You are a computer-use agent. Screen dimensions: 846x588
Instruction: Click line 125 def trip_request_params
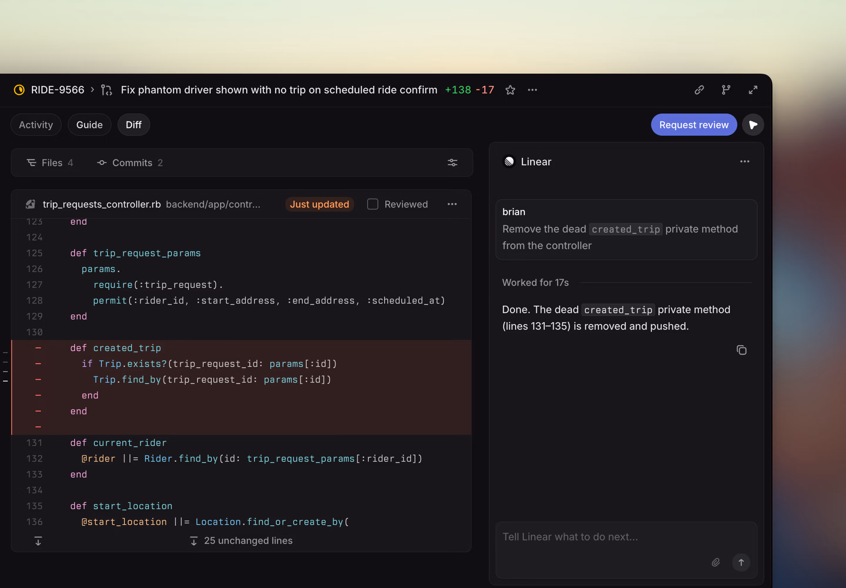pyautogui.click(x=241, y=253)
